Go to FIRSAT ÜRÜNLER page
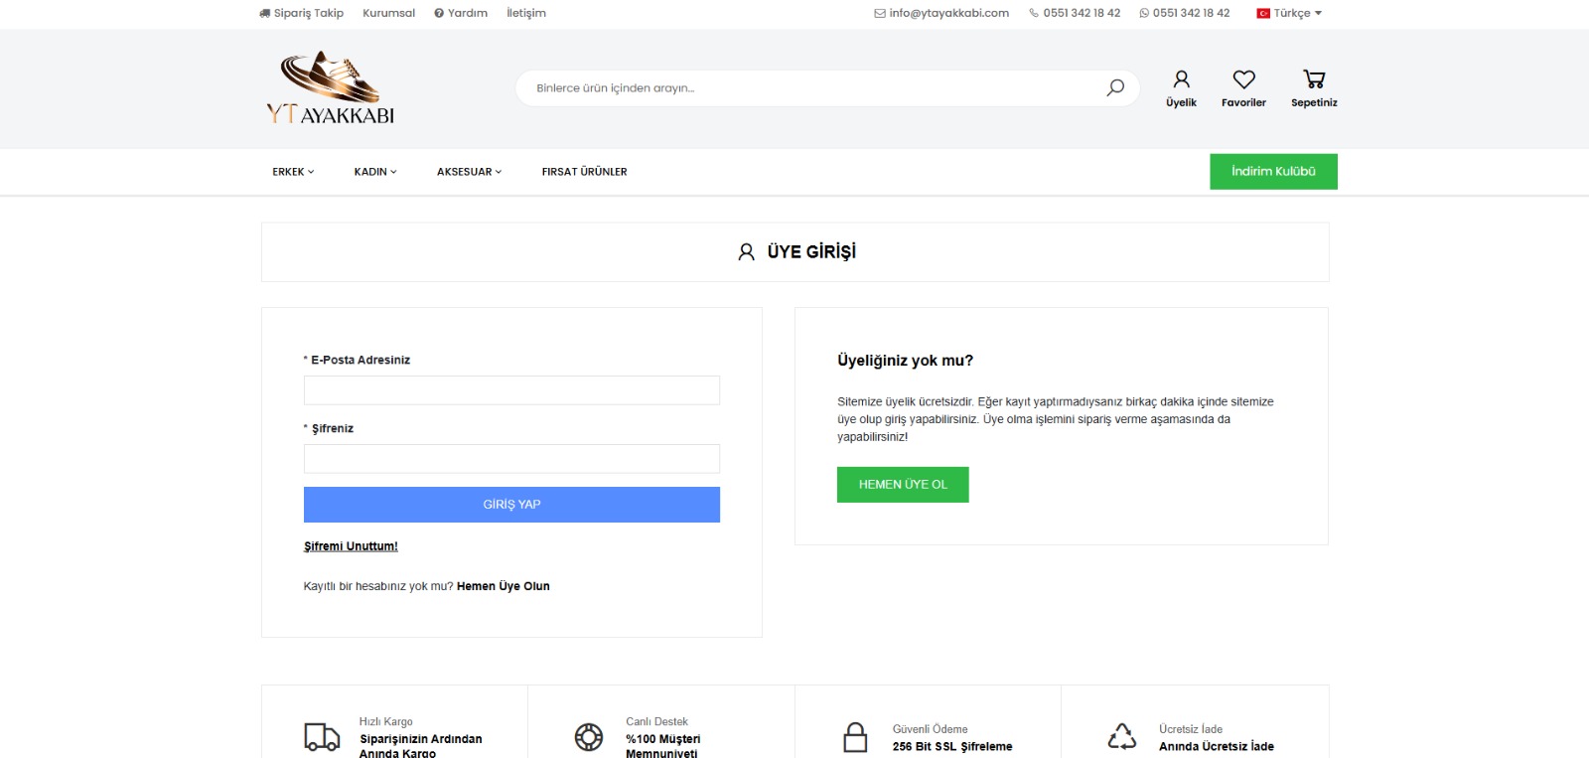1589x758 pixels. (584, 172)
